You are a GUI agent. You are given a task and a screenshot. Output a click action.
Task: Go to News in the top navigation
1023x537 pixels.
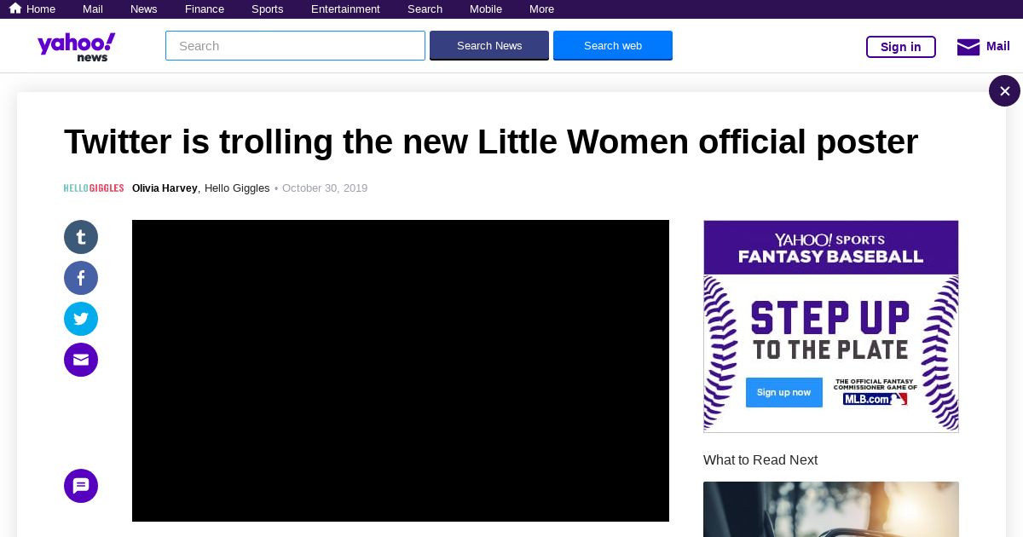click(144, 9)
